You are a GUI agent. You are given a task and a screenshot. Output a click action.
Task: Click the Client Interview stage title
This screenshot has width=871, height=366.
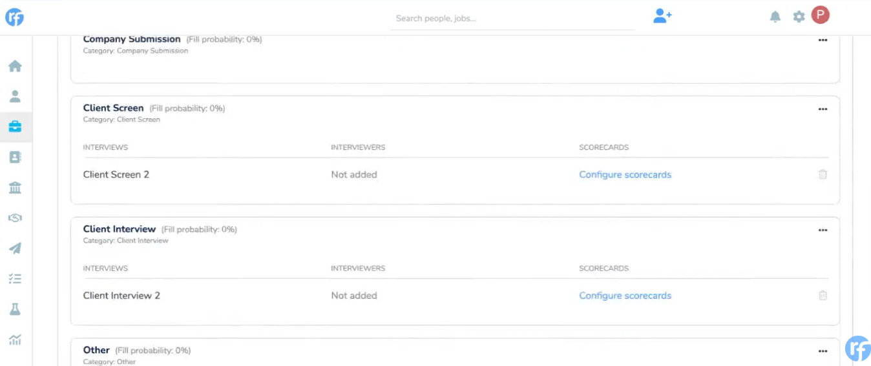click(x=120, y=229)
